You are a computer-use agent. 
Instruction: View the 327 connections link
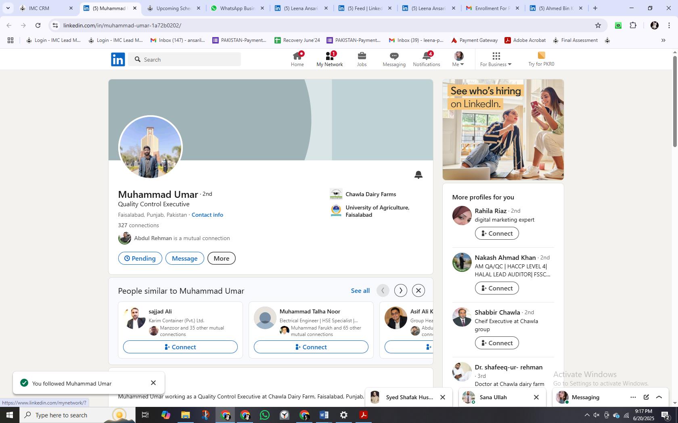click(x=138, y=225)
